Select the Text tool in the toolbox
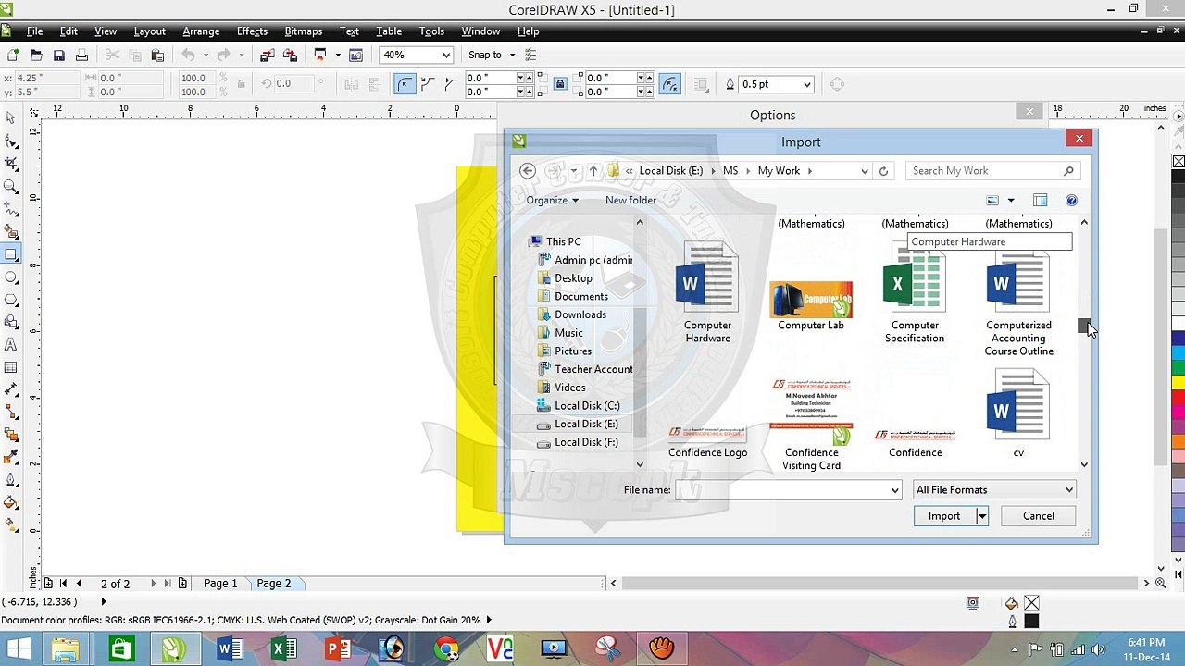 (x=11, y=345)
